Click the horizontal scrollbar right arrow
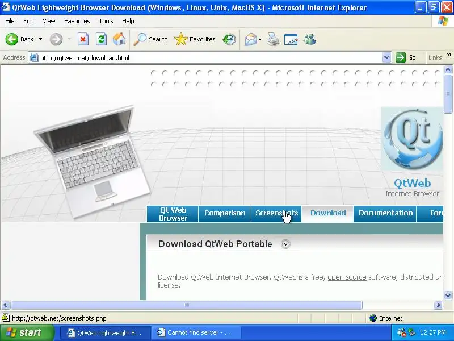This screenshot has height=341, width=454. [x=438, y=305]
